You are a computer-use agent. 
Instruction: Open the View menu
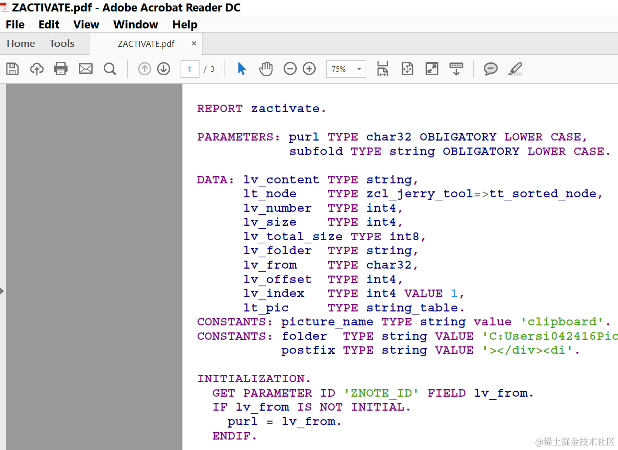point(86,24)
